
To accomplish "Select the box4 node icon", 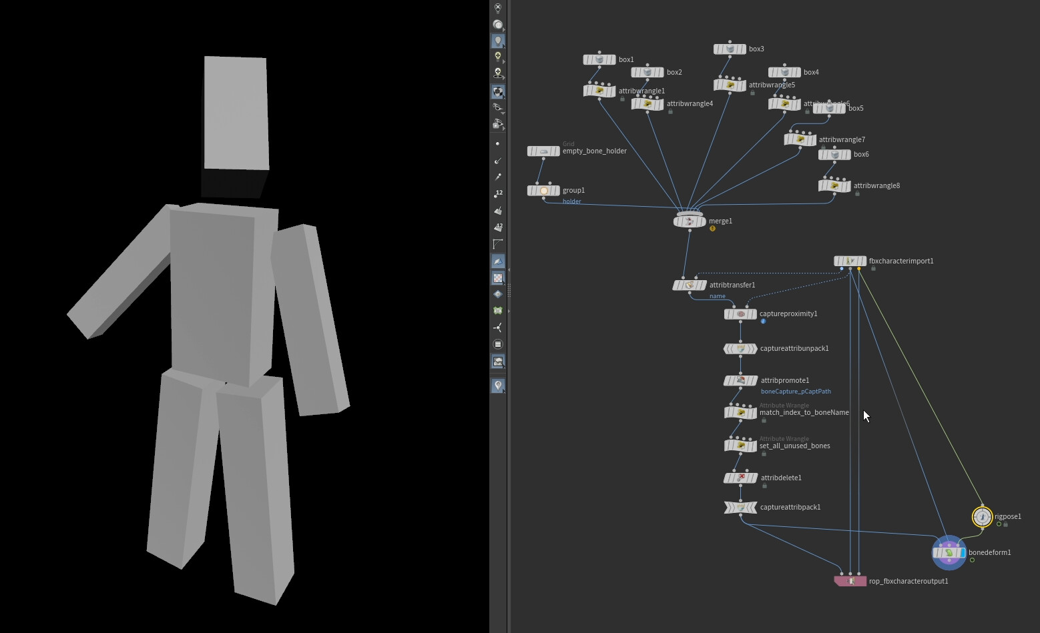I will [x=784, y=72].
